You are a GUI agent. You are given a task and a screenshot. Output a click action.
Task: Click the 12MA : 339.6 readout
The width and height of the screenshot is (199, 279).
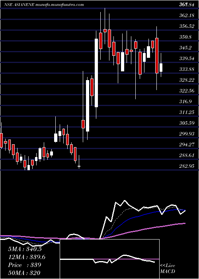pyautogui.click(x=27, y=257)
